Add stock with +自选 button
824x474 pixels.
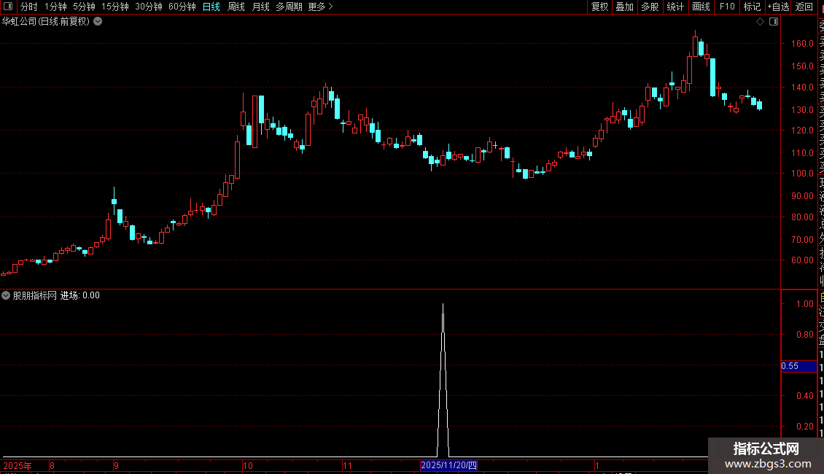coord(778,7)
